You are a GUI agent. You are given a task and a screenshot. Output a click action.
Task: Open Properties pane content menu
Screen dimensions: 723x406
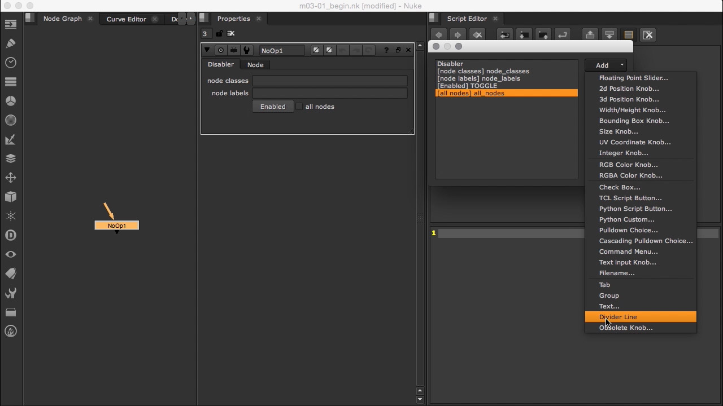pyautogui.click(x=204, y=19)
